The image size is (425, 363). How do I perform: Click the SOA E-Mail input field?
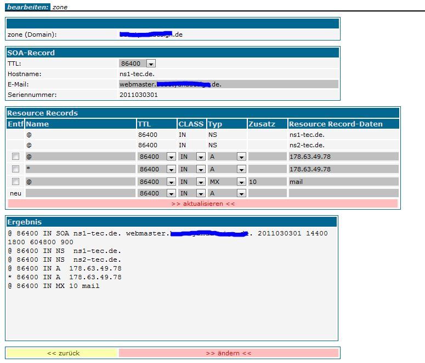coord(228,84)
